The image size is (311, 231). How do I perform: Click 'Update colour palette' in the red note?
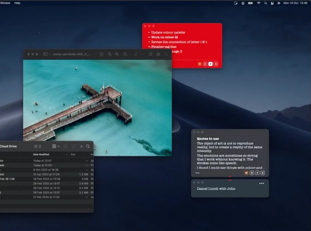pyautogui.click(x=168, y=32)
